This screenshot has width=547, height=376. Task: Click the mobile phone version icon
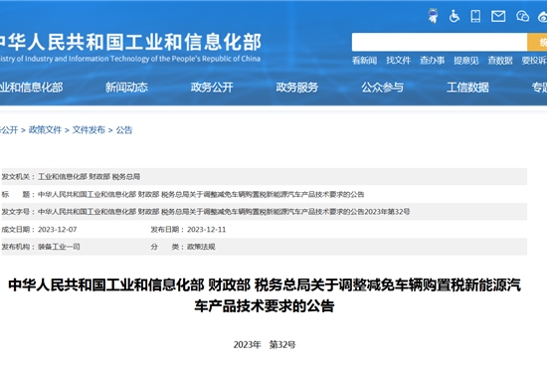[475, 16]
